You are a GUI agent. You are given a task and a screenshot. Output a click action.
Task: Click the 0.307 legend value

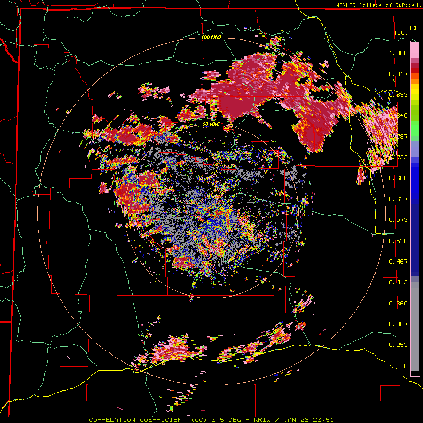(398, 324)
